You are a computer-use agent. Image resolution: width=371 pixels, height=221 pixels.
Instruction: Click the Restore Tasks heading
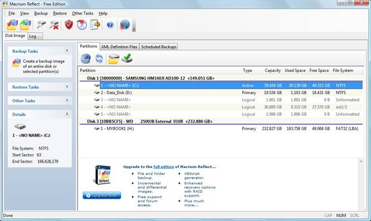pos(26,87)
